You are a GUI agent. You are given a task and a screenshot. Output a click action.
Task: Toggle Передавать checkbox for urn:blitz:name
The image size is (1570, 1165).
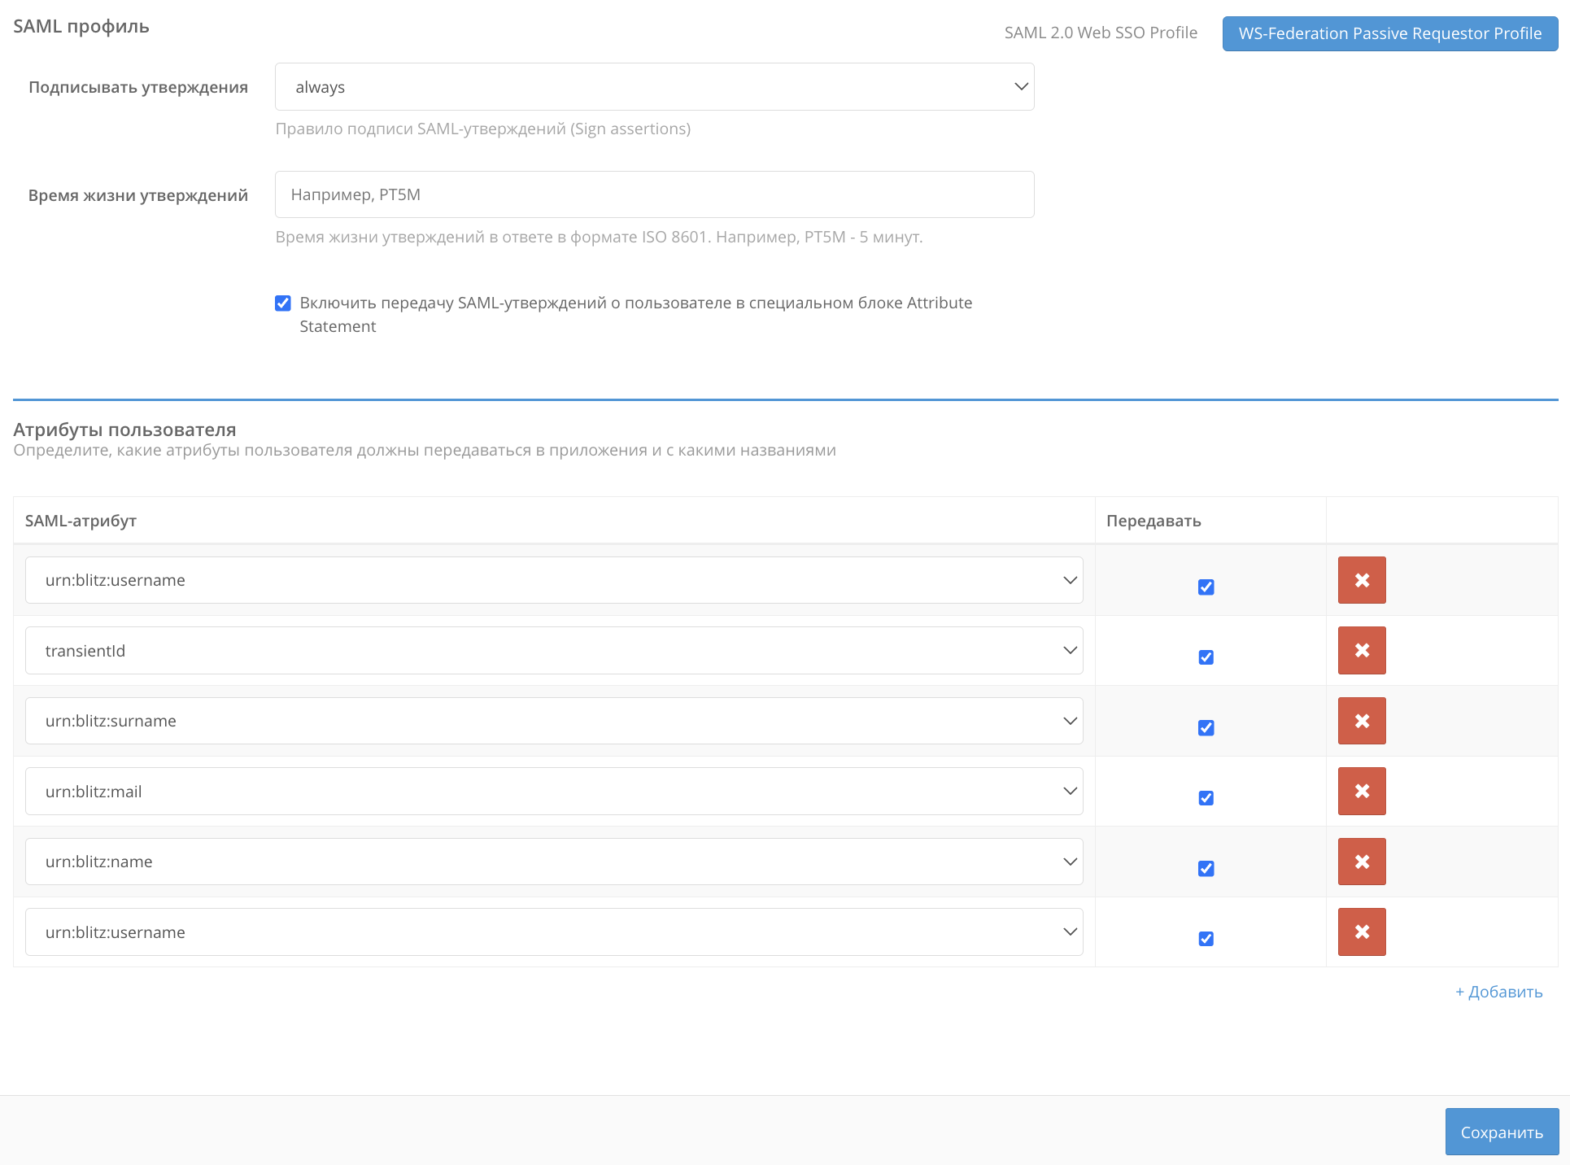1206,869
